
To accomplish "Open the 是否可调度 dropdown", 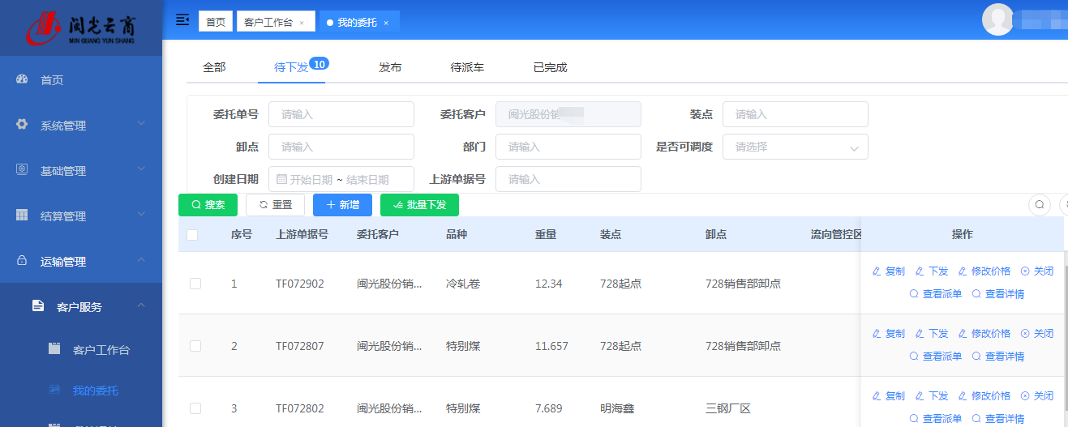I will pyautogui.click(x=795, y=147).
